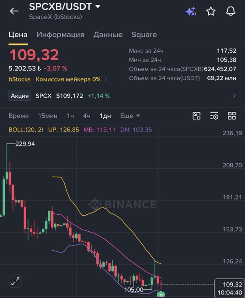Viewport: 245px width, 298px height.
Task: Tap the 5.202,53 ₺ converted price
Action: (x=24, y=68)
